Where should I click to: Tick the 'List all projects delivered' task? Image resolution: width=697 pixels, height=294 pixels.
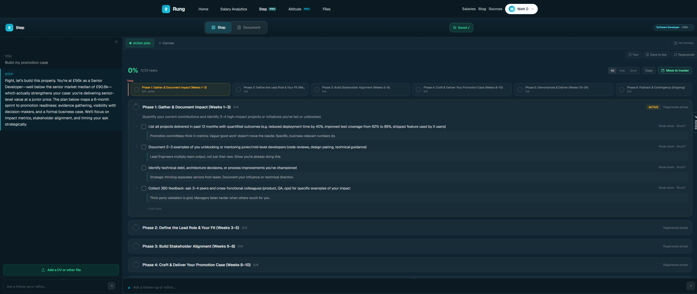pos(144,127)
